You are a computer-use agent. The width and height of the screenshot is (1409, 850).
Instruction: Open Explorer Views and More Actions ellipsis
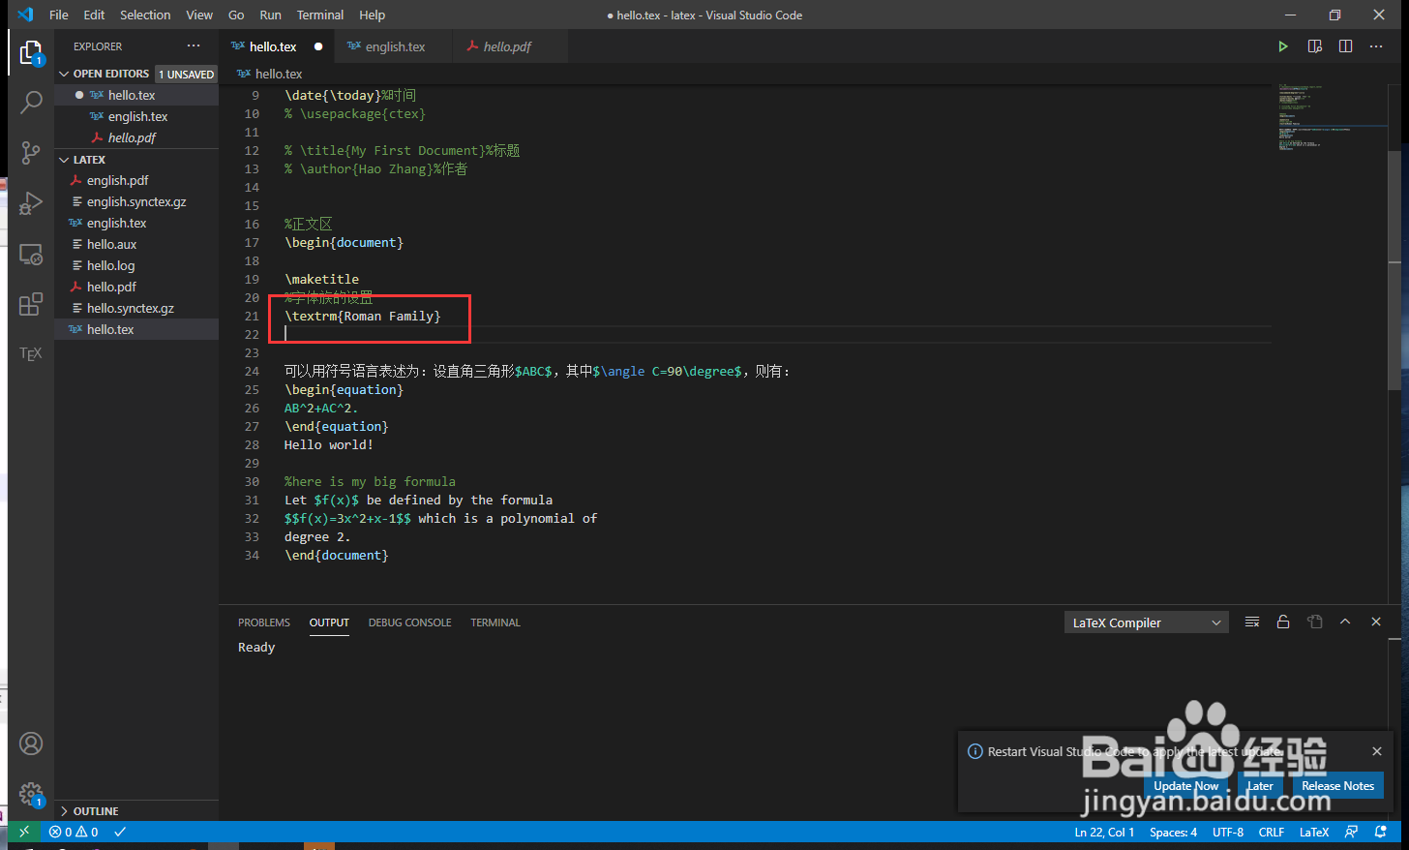point(194,46)
